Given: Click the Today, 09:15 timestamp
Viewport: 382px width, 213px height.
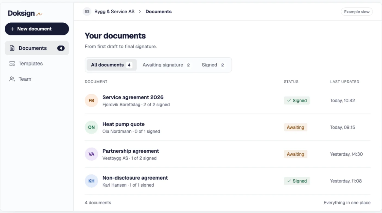Looking at the screenshot, I should point(342,127).
